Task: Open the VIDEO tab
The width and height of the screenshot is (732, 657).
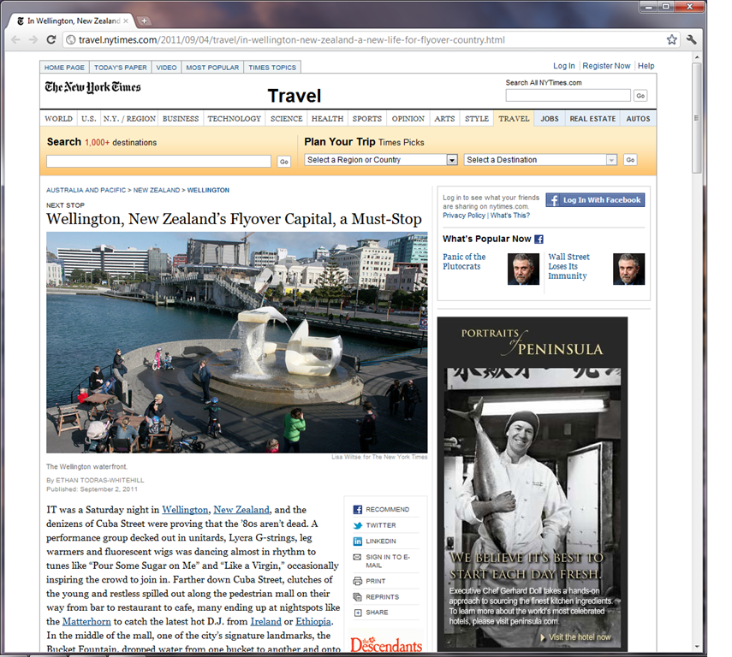Action: pyautogui.click(x=166, y=68)
